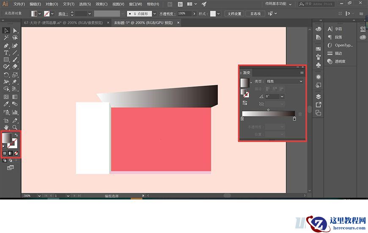Open the Layers panel icon
Screen dimensions: 368x233
coord(319,97)
